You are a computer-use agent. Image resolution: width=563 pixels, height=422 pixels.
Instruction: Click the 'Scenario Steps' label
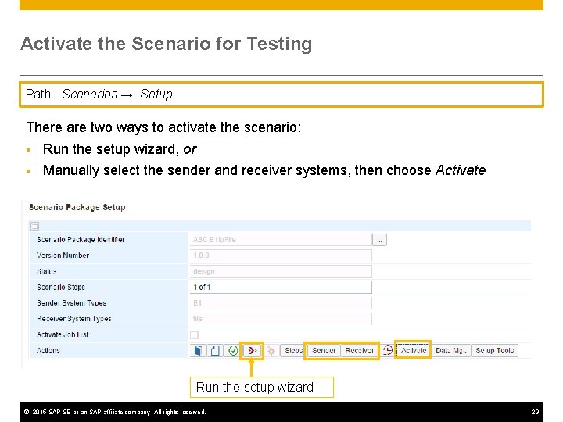(x=61, y=287)
